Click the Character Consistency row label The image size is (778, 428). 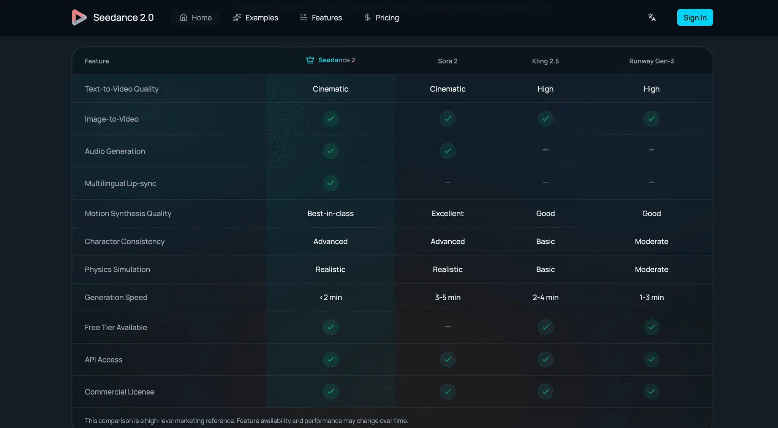point(125,242)
